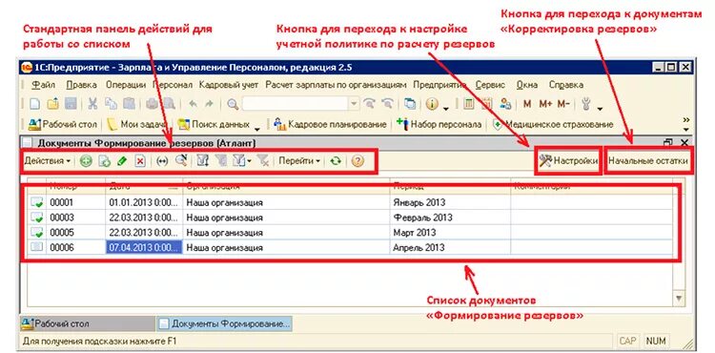Open the Правка menu

coord(81,85)
